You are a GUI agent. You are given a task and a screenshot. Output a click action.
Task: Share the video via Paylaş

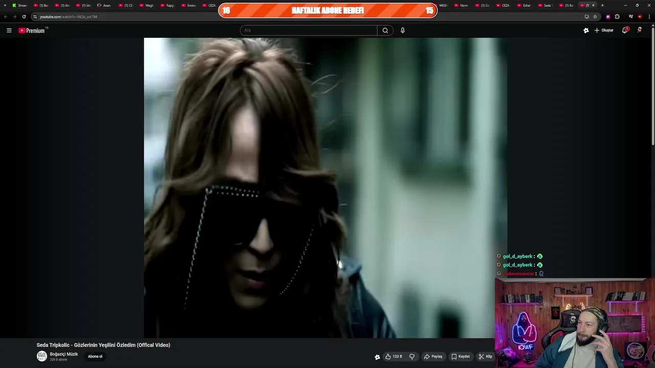pos(433,356)
